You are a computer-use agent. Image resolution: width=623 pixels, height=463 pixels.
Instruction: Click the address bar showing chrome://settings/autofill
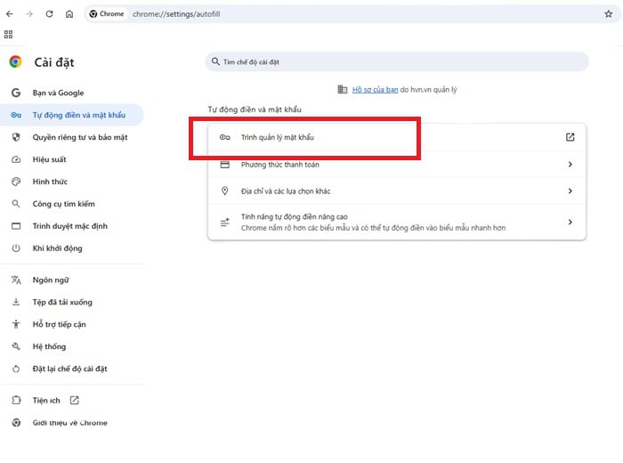click(x=356, y=14)
